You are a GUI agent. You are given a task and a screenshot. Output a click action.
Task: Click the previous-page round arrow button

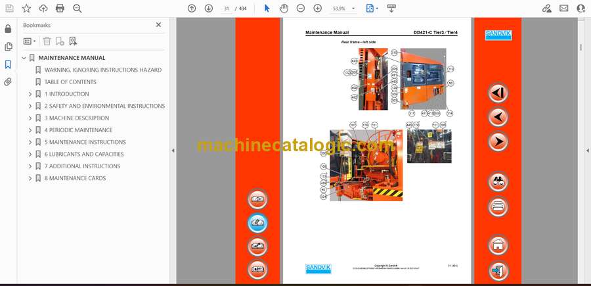(498, 117)
